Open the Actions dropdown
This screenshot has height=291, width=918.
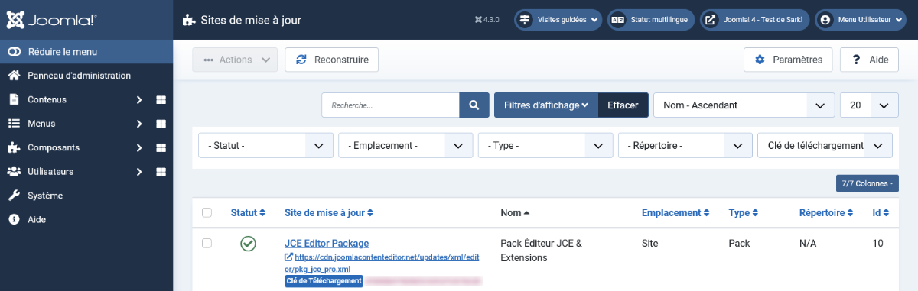(x=234, y=60)
